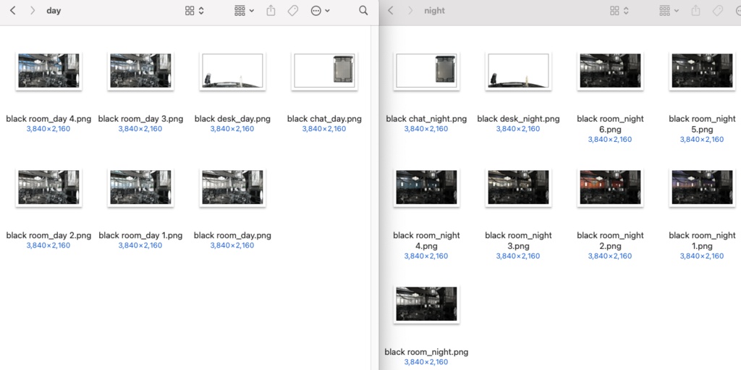
Task: Click the black chat_day.png file name
Action: pyautogui.click(x=324, y=119)
